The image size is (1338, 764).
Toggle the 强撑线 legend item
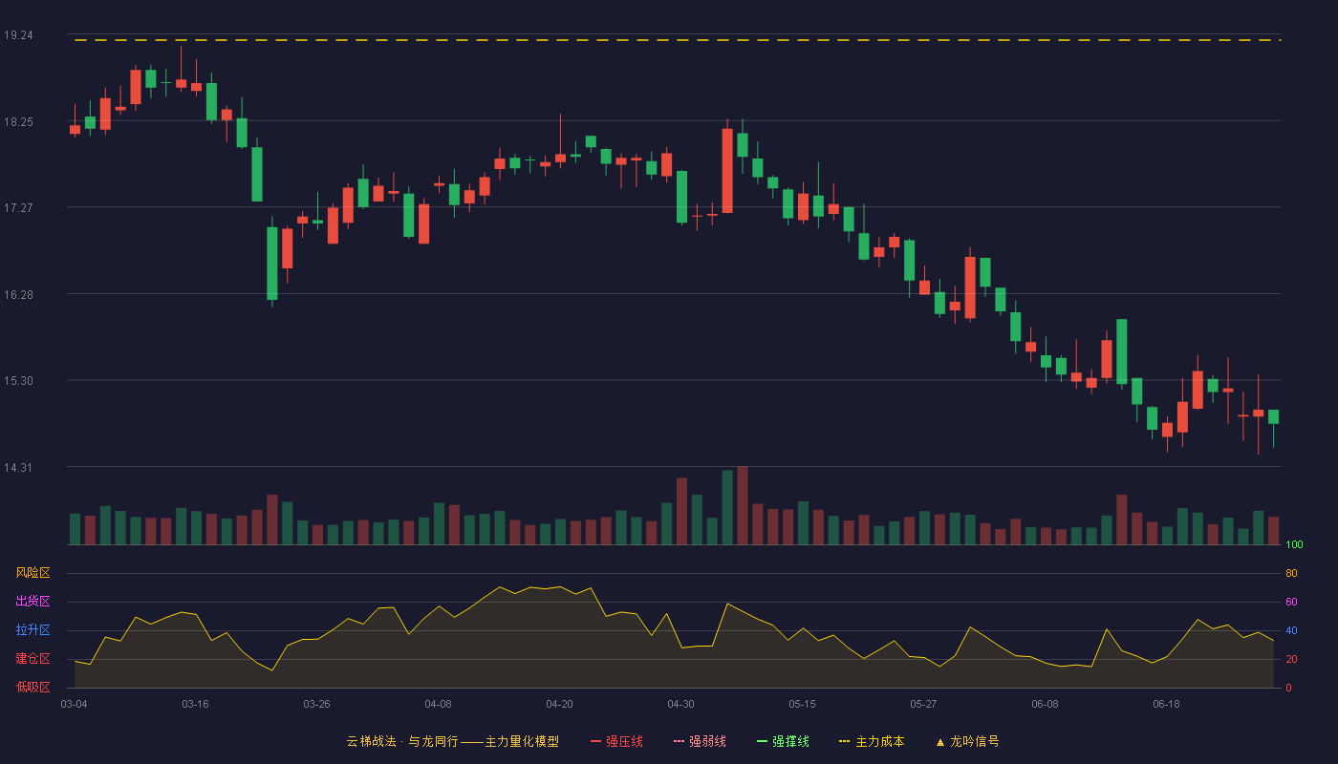pyautogui.click(x=783, y=741)
